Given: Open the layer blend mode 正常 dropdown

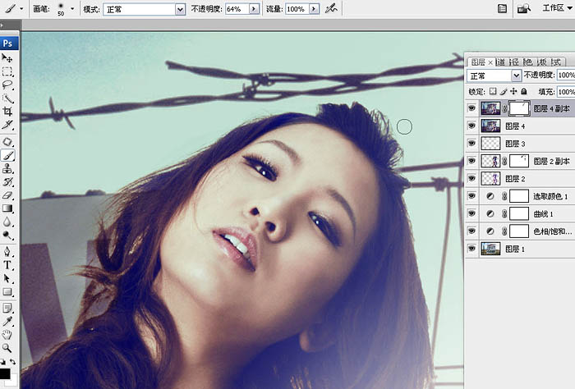Looking at the screenshot, I should 517,76.
